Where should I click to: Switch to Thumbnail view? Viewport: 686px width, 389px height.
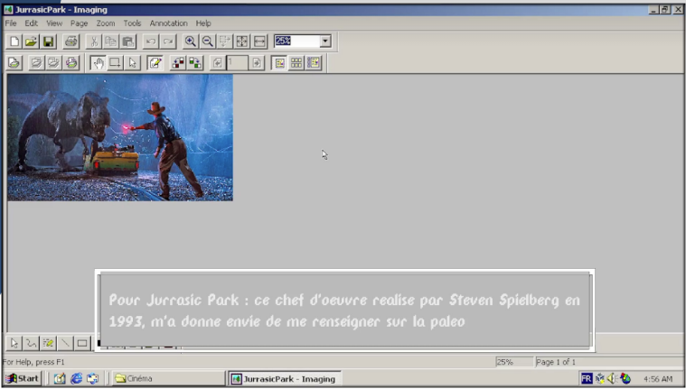[296, 63]
